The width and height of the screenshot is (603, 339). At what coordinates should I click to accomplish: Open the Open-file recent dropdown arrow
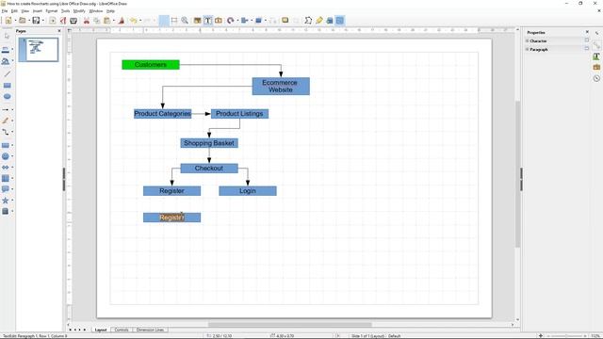29,21
